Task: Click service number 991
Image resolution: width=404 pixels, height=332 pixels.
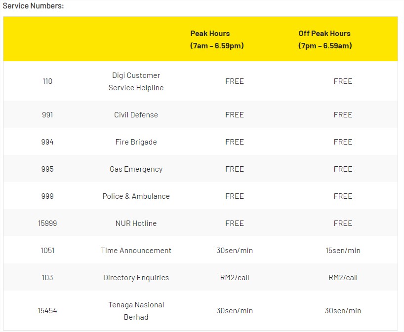Action: pos(47,115)
